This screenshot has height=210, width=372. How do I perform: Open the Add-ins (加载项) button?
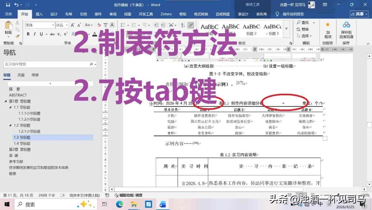click(328, 30)
